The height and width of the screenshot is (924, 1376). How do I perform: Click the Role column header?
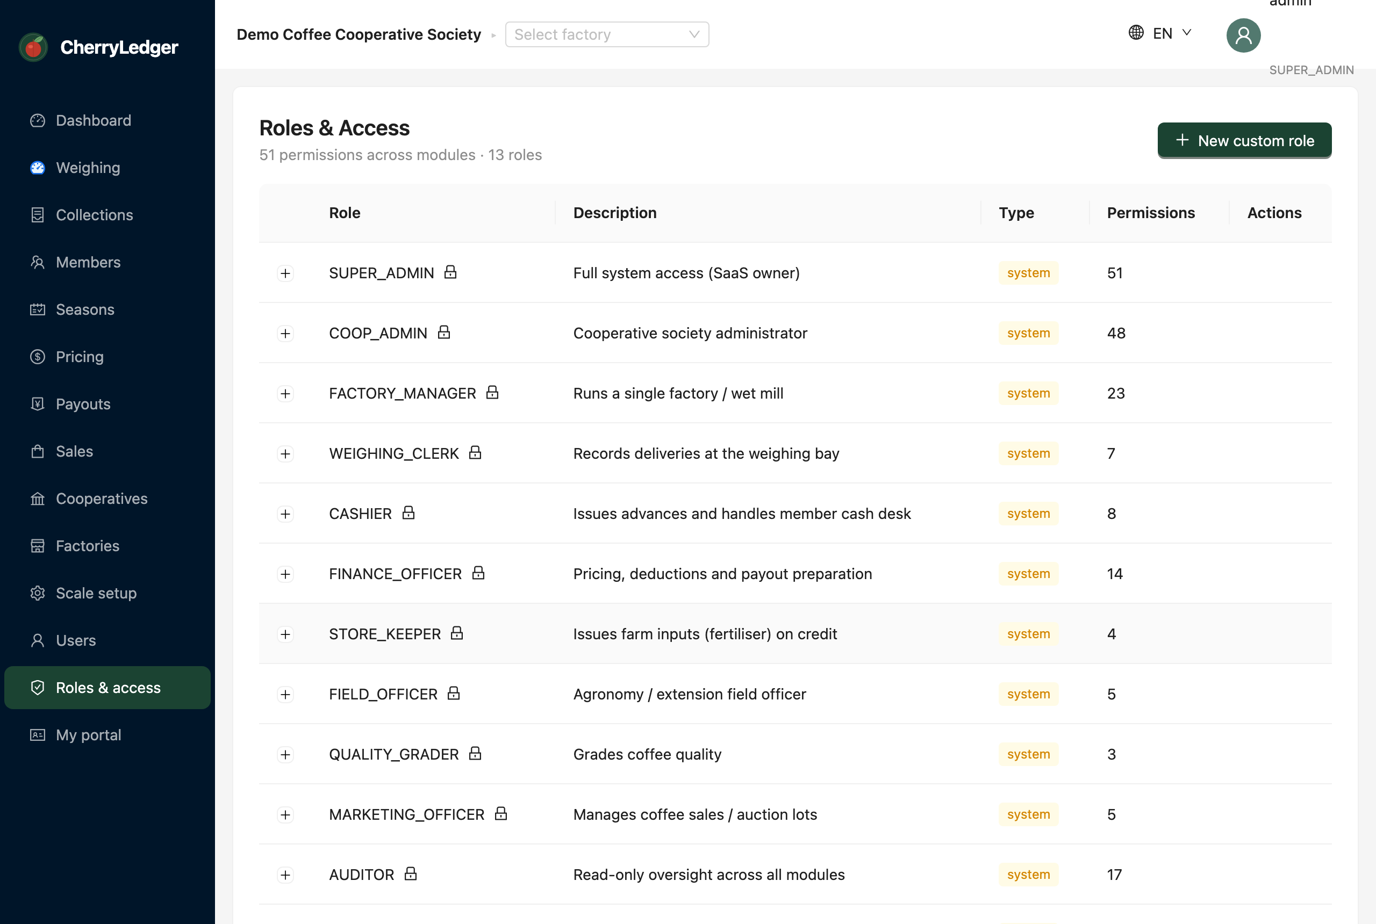pyautogui.click(x=345, y=213)
